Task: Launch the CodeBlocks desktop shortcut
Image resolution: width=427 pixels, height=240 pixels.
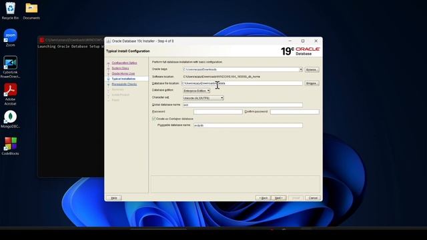Action: click(x=11, y=146)
